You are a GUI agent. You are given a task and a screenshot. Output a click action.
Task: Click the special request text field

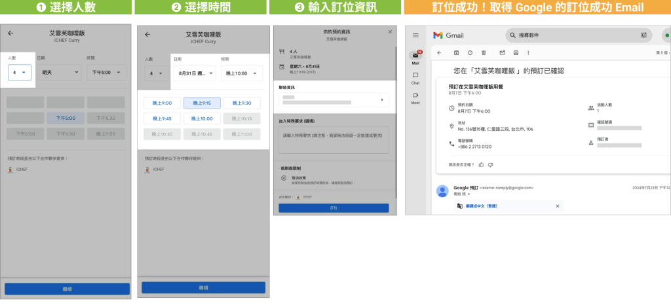point(334,140)
